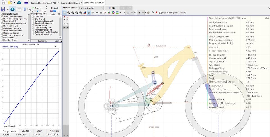
Task: Click the save floppy disk icon
Action: pos(3,9)
